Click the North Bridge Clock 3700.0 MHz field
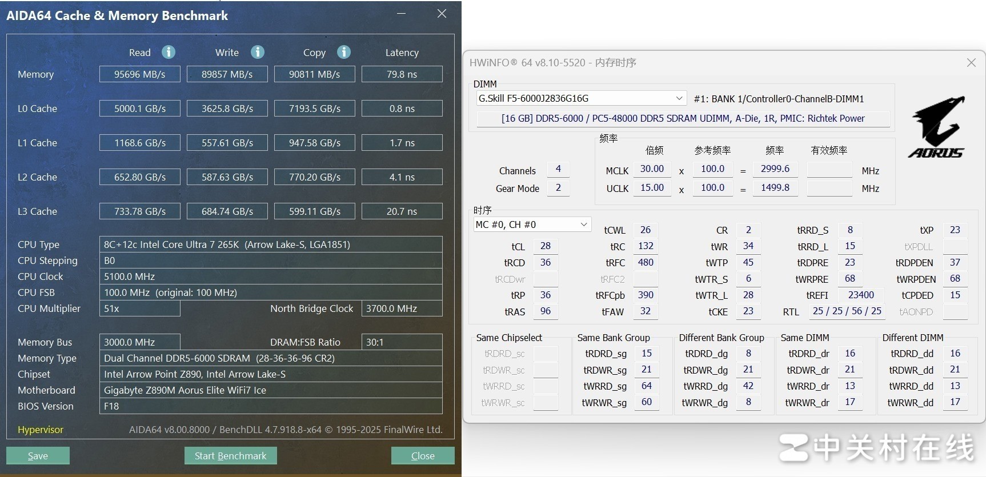Screen dimensions: 986x477 (x=402, y=308)
